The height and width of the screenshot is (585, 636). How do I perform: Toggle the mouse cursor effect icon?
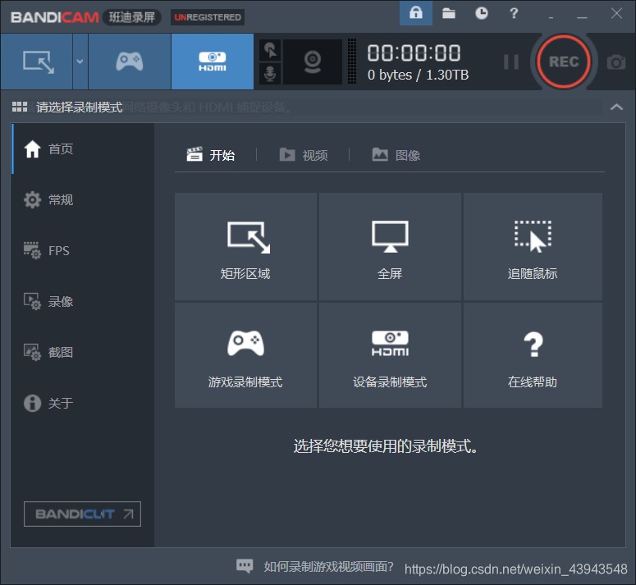pyautogui.click(x=270, y=50)
